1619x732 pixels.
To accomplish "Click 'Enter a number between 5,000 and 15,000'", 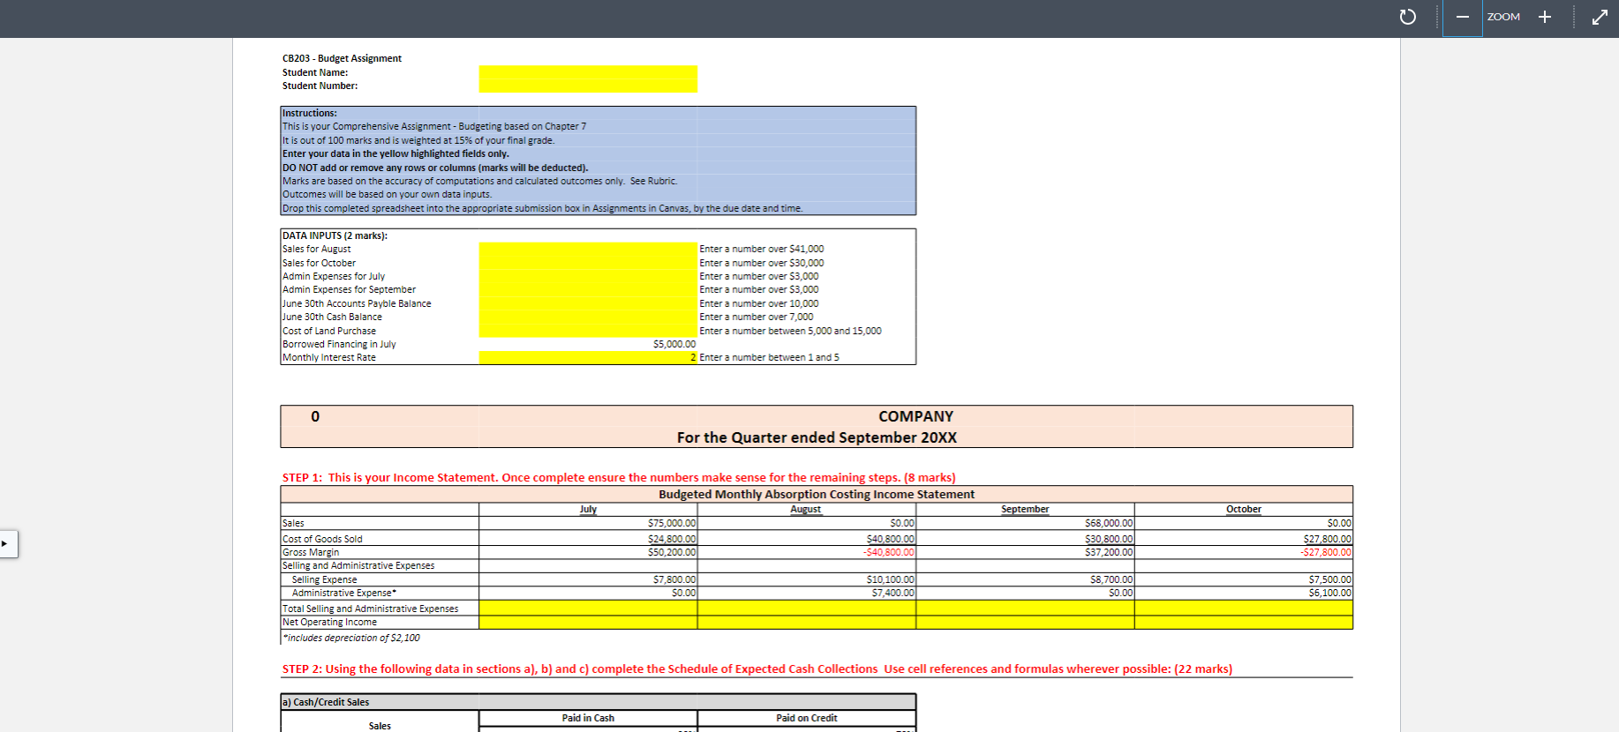I will [790, 331].
